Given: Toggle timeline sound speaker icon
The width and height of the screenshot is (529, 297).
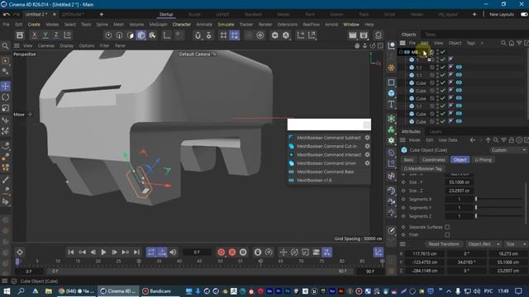Looking at the screenshot, I should (173, 252).
